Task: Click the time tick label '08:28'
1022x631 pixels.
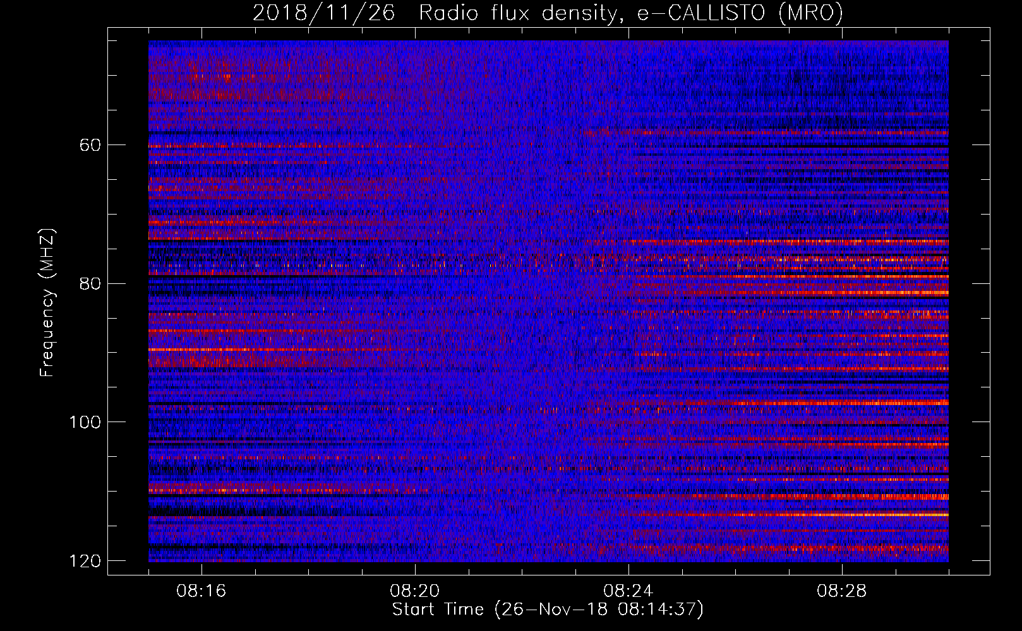Action: pyautogui.click(x=842, y=591)
